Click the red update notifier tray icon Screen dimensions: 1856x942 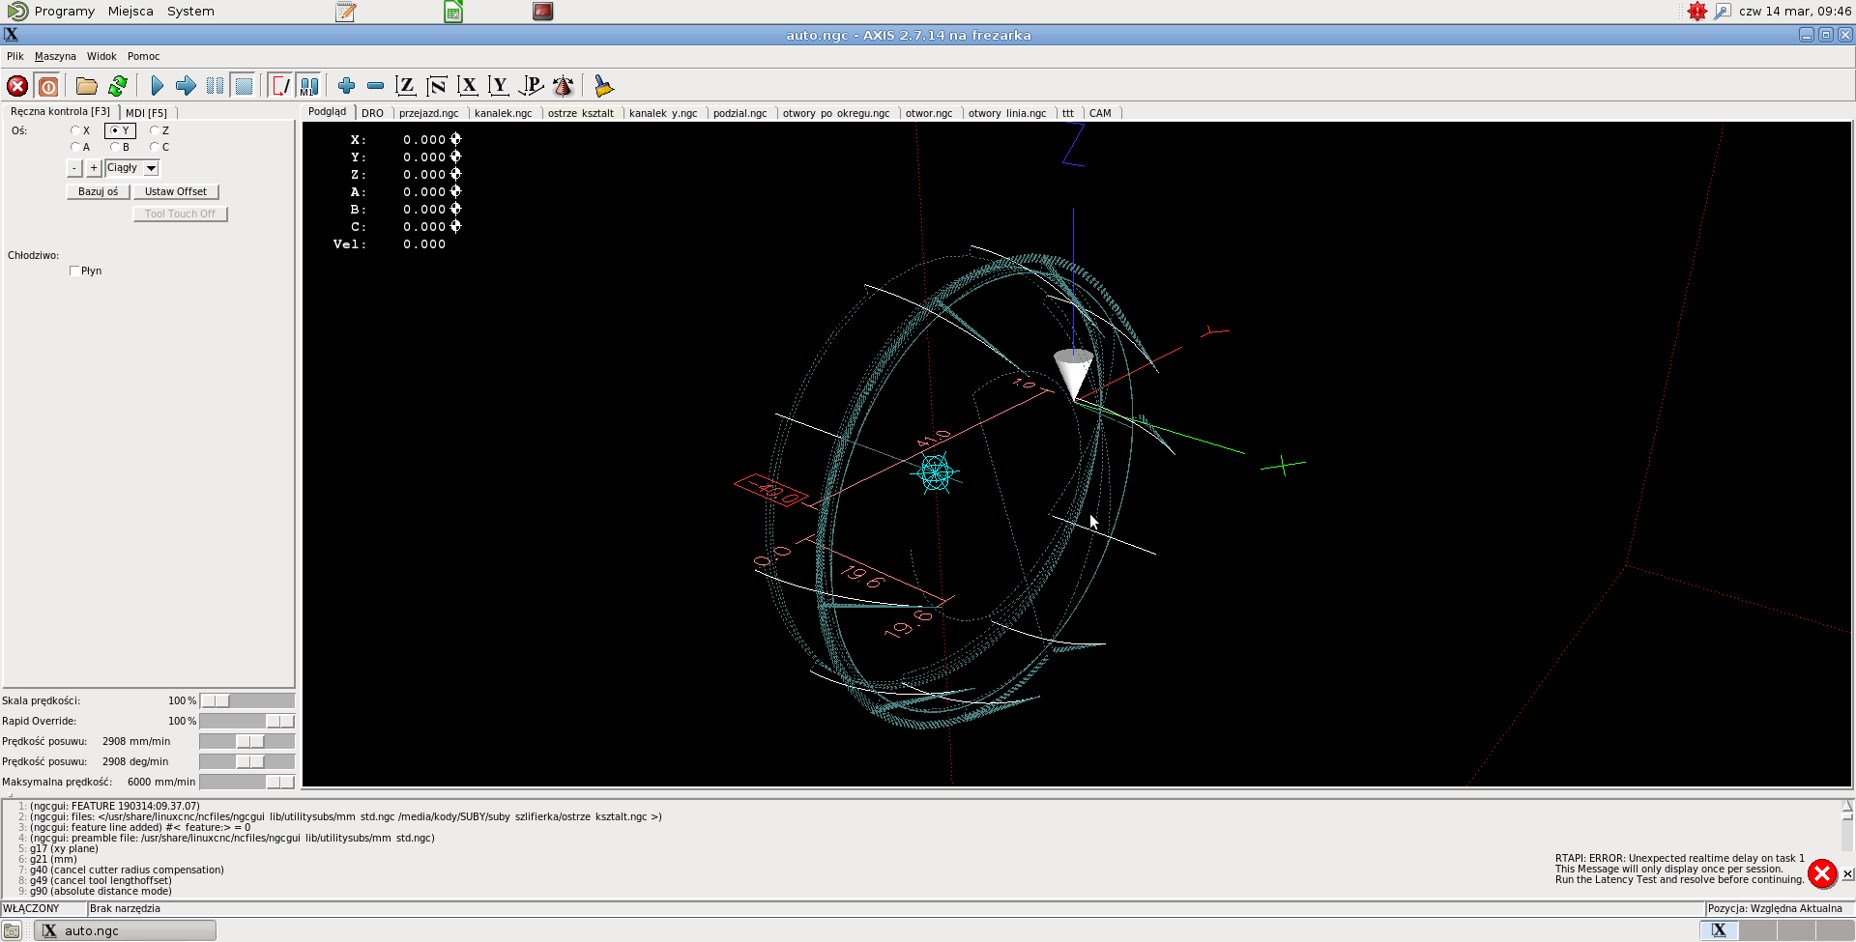[x=1697, y=12]
